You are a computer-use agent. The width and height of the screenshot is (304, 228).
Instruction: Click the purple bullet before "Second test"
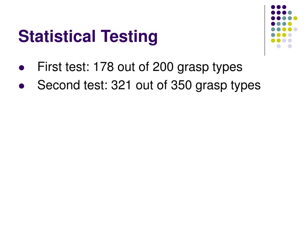pos(21,86)
